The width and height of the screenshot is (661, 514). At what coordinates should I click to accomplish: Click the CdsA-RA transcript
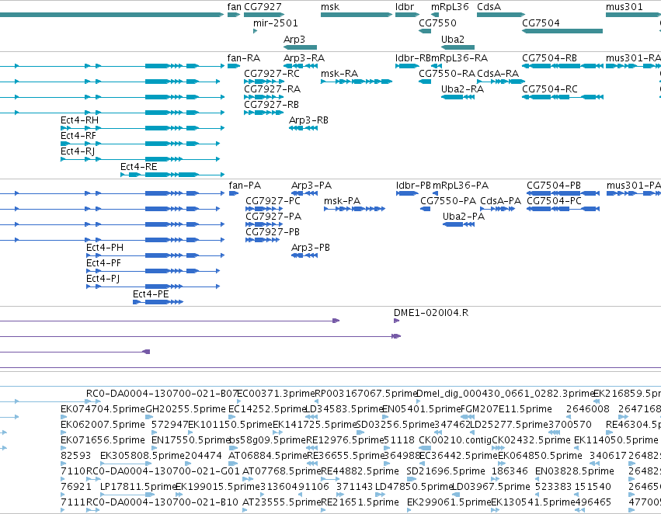[501, 82]
